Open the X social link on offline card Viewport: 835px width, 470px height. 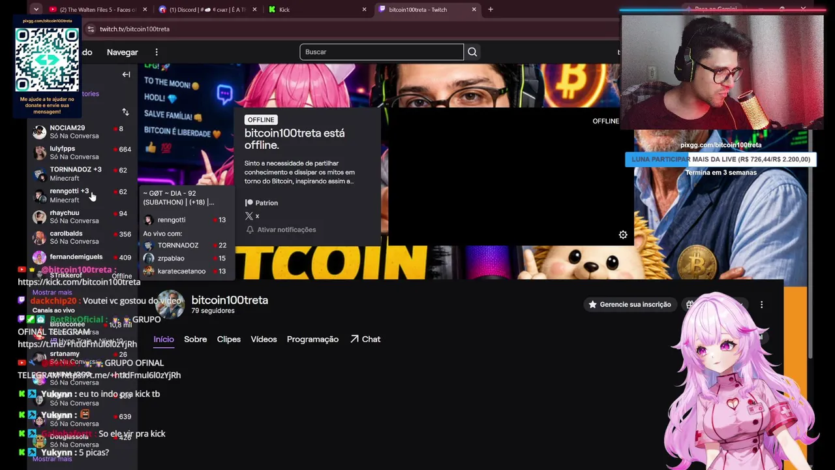pos(252,216)
